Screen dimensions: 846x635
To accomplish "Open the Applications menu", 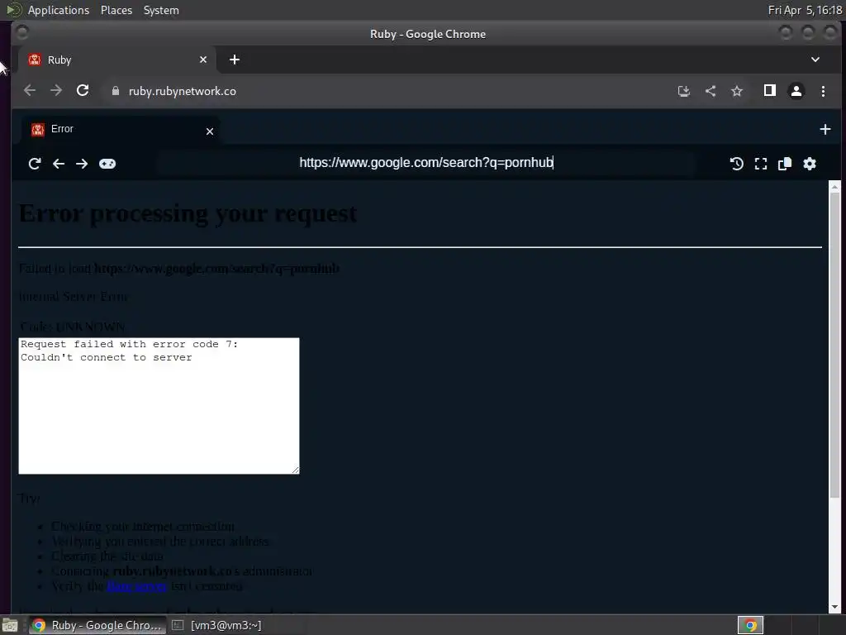I will 59,10.
